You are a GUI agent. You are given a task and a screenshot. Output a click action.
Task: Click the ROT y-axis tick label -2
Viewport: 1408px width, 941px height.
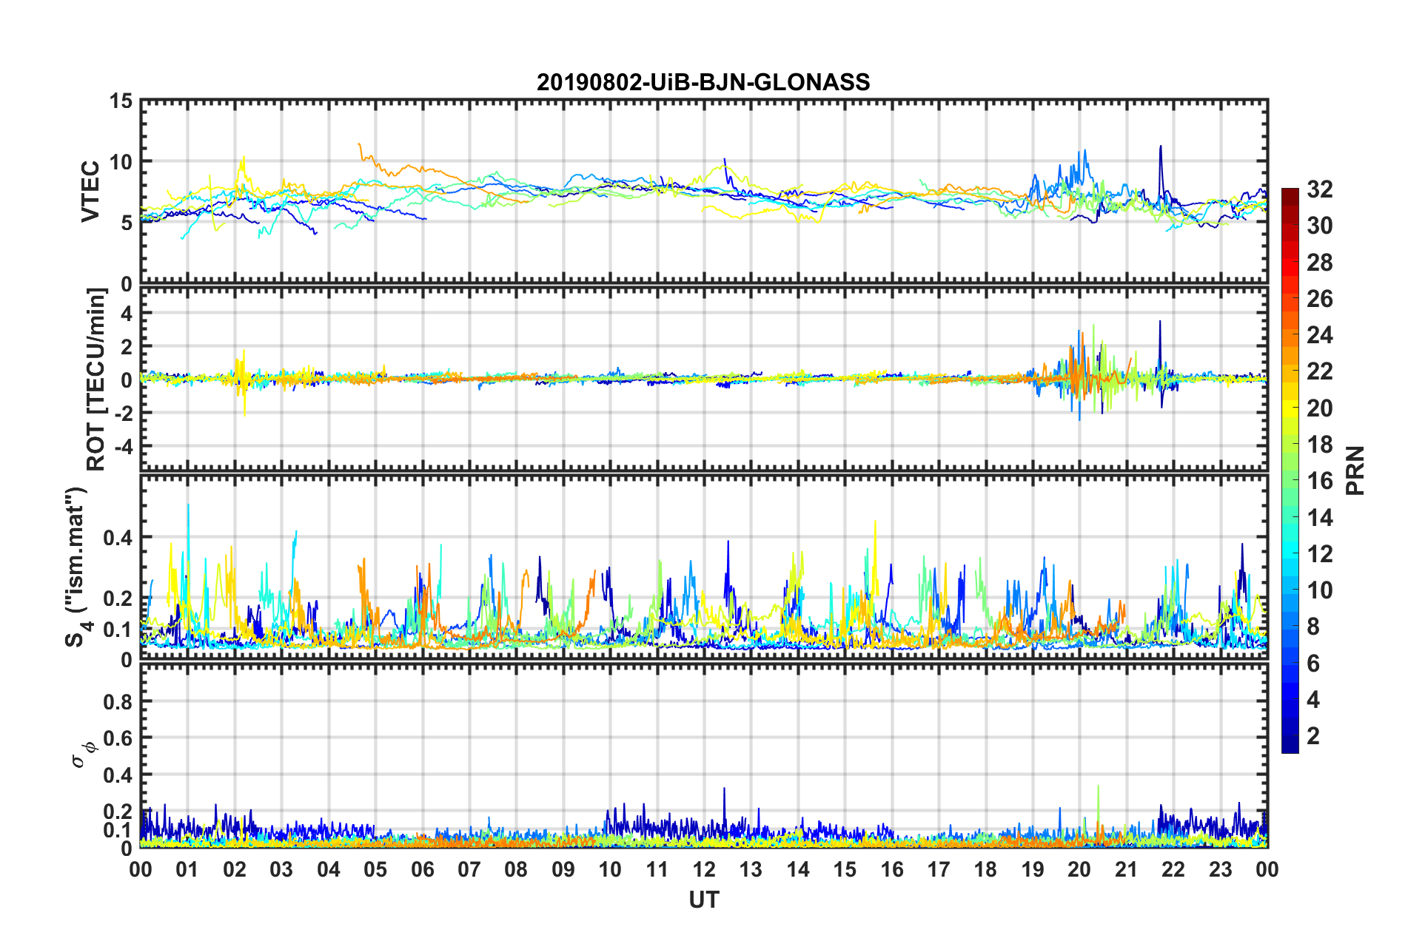(x=122, y=413)
